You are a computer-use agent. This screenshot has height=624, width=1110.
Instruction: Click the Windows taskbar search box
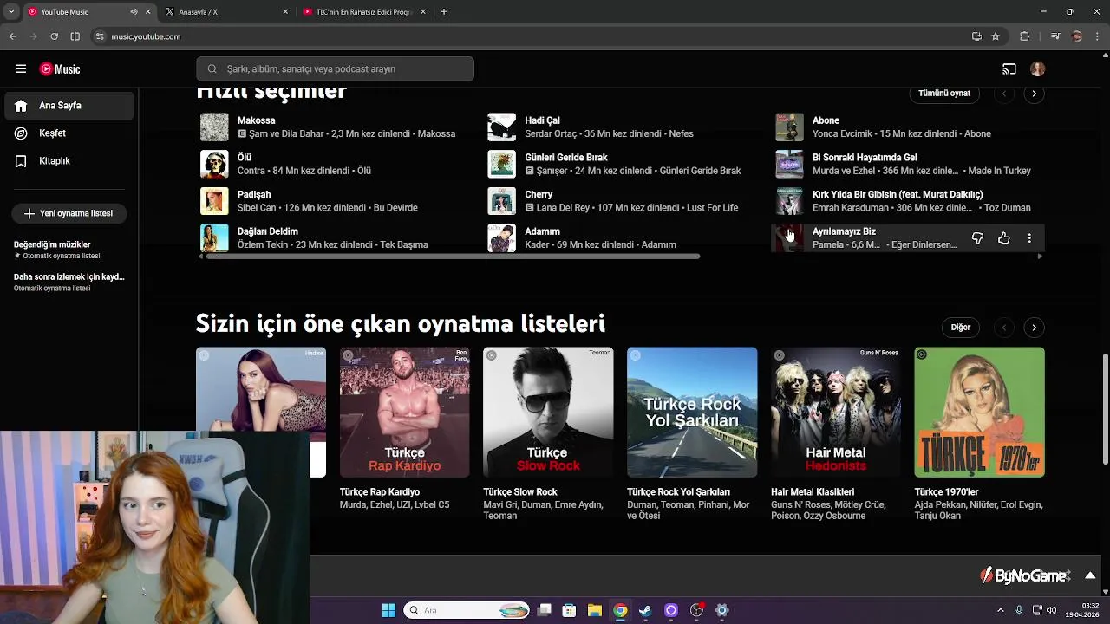[468, 610]
